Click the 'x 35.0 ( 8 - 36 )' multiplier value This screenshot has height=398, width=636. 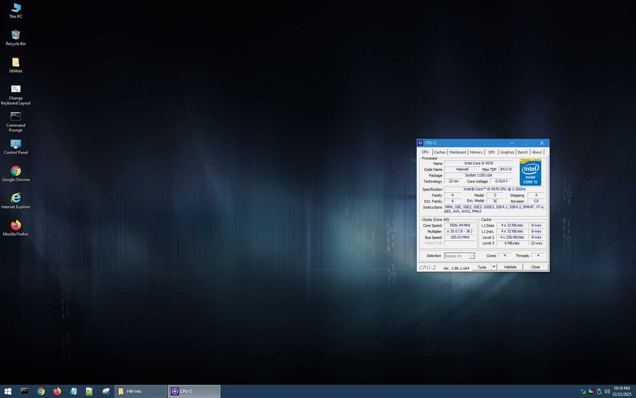click(x=460, y=232)
